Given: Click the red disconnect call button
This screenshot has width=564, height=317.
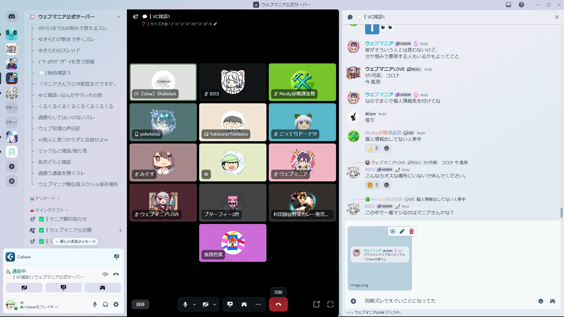Looking at the screenshot, I should (x=278, y=304).
